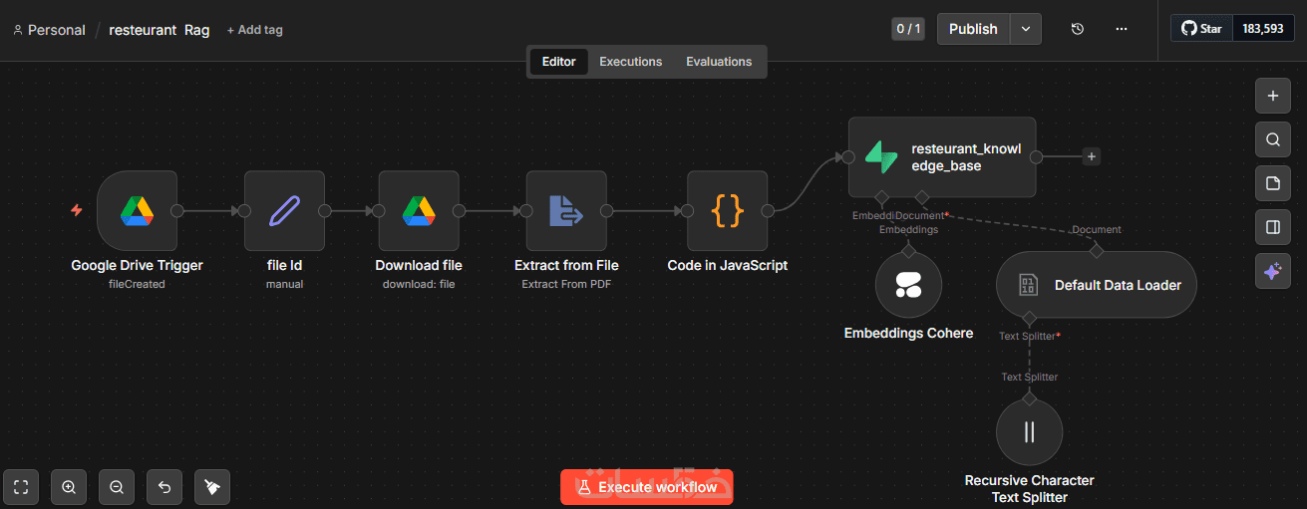Click Execute workflow button
Image resolution: width=1307 pixels, height=509 pixels.
click(x=647, y=487)
